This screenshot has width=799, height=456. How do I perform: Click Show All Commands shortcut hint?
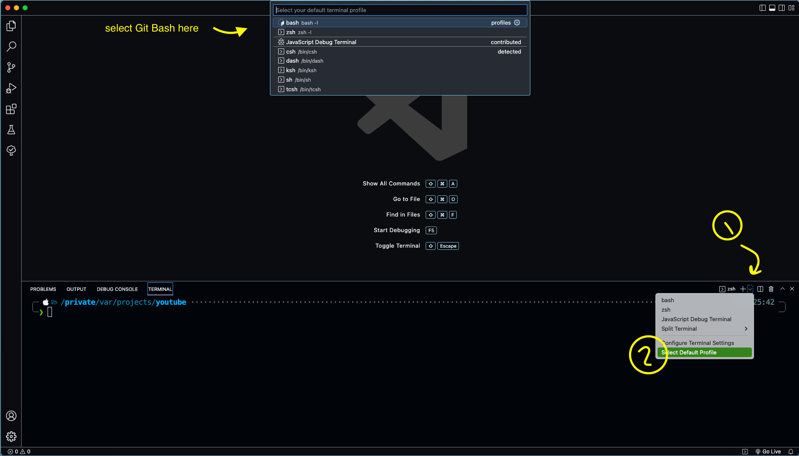point(410,184)
